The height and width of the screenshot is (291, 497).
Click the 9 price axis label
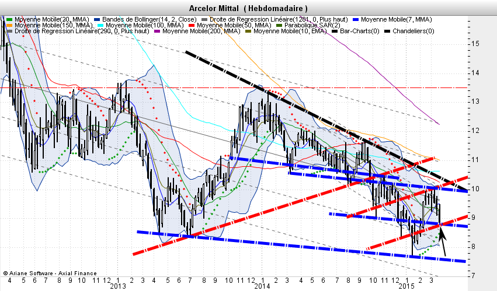point(473,218)
